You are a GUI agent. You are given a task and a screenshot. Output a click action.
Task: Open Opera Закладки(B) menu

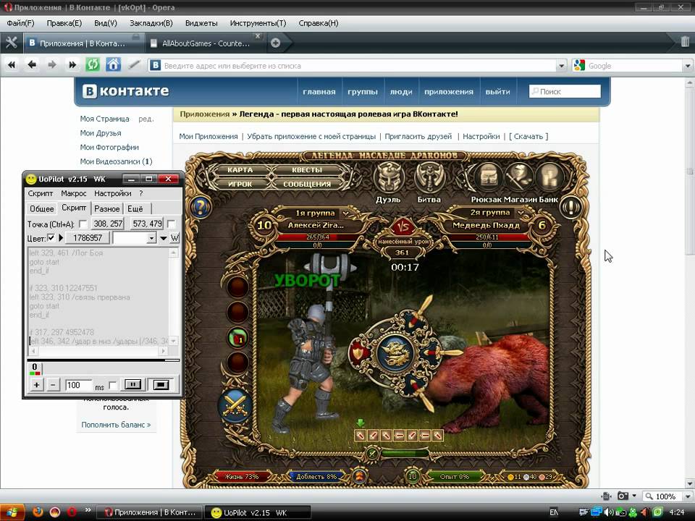(151, 23)
